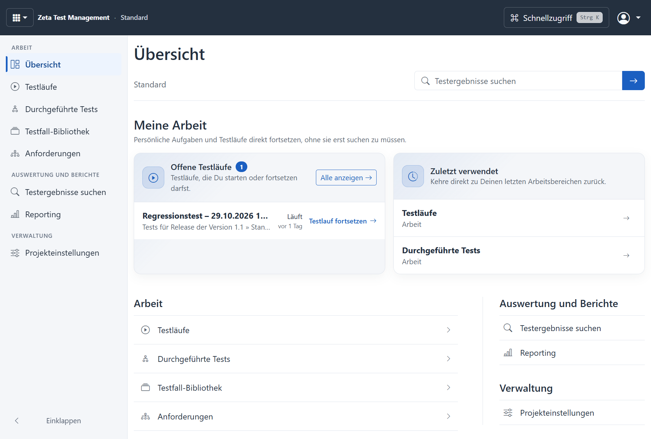Screen dimensions: 651x439
Task: Click Testfall-Bibliothek icon in Arbeit list
Action: (x=145, y=388)
